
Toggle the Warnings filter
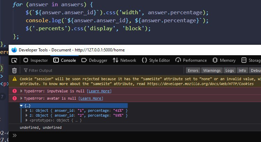[212, 70]
